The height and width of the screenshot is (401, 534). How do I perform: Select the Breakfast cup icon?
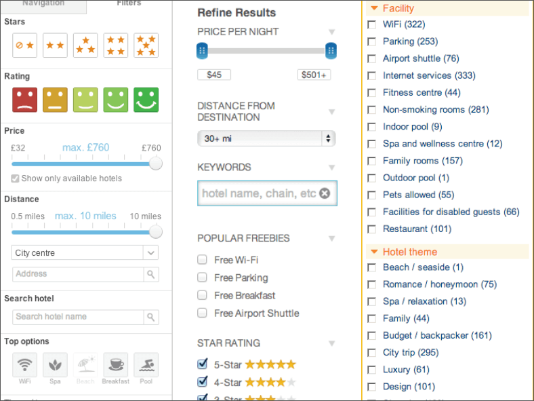click(x=115, y=365)
